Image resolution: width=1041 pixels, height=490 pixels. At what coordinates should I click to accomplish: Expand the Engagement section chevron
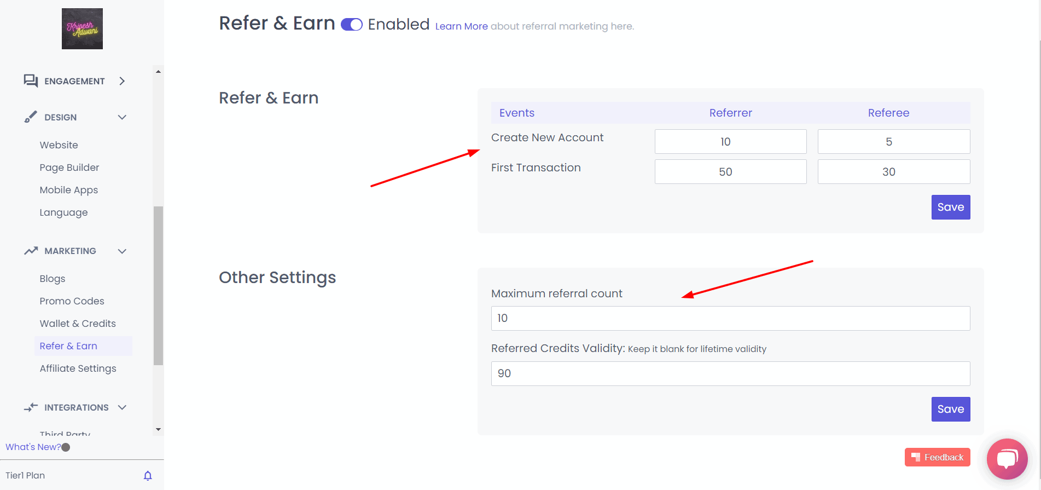(x=122, y=81)
